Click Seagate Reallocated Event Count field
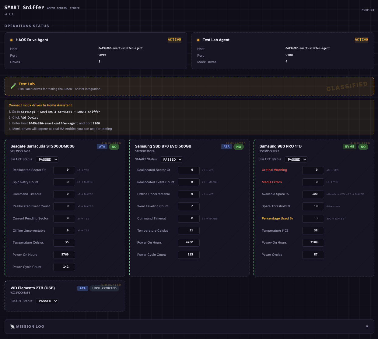Screen dimensions: 378x339 (x=64, y=206)
